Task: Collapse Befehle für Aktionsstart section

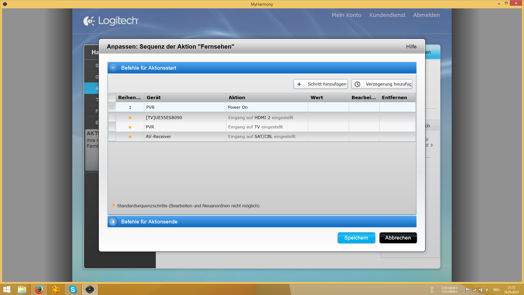Action: [x=113, y=68]
